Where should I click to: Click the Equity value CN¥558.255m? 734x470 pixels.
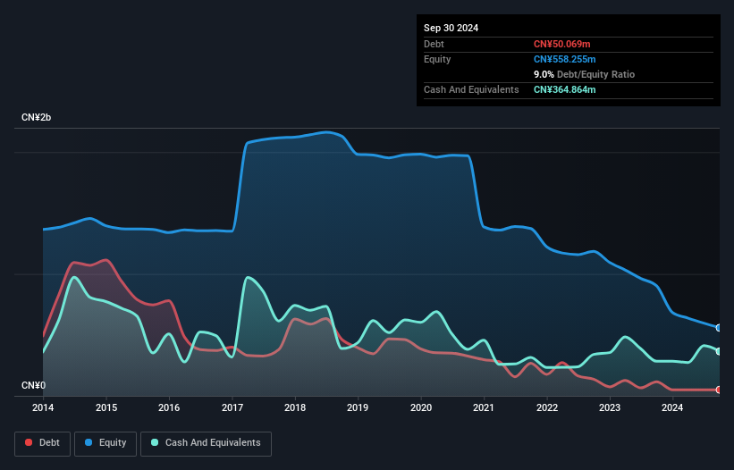click(x=564, y=59)
